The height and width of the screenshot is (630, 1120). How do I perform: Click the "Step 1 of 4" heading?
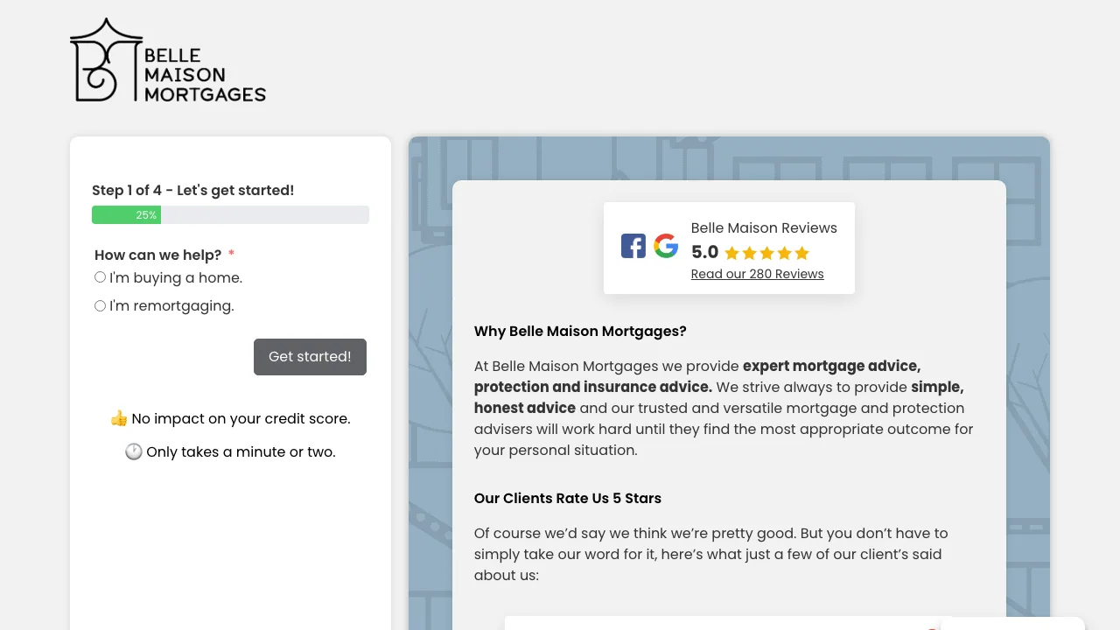tap(192, 190)
